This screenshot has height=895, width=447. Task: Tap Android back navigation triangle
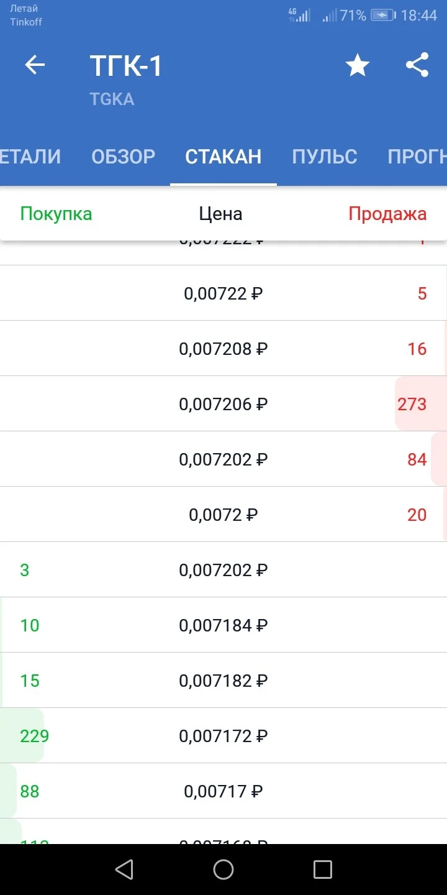click(x=124, y=869)
